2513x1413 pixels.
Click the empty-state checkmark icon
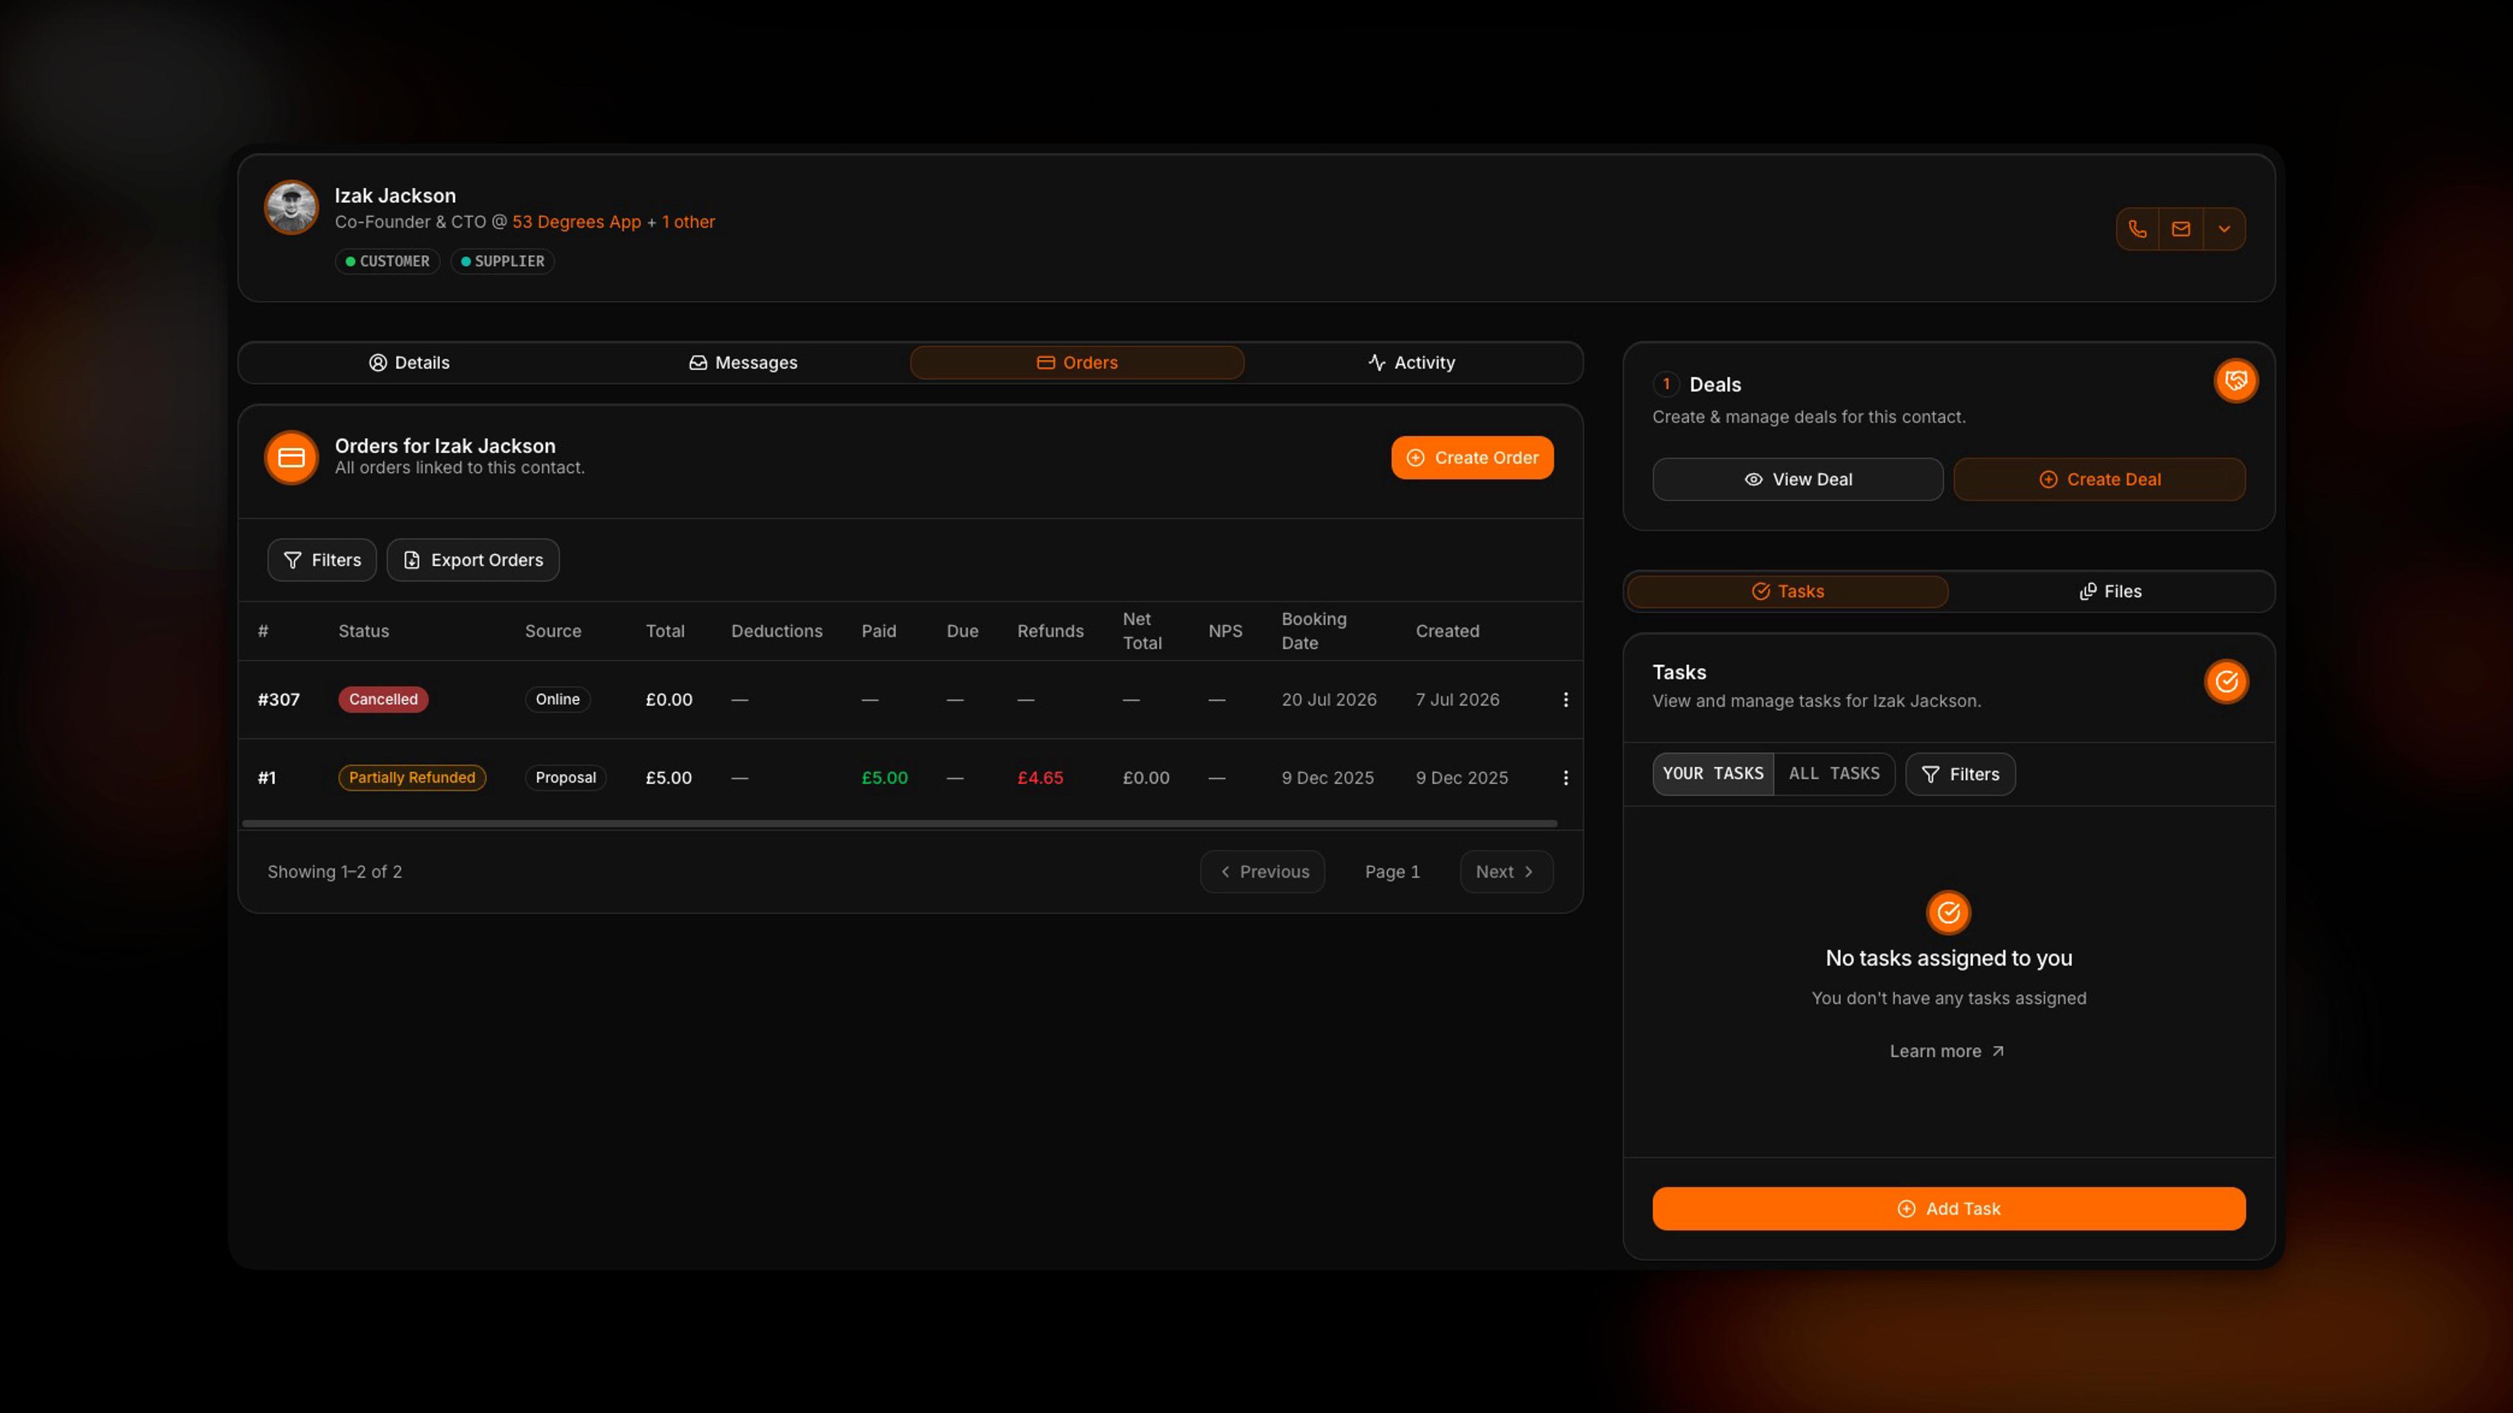click(x=1948, y=914)
